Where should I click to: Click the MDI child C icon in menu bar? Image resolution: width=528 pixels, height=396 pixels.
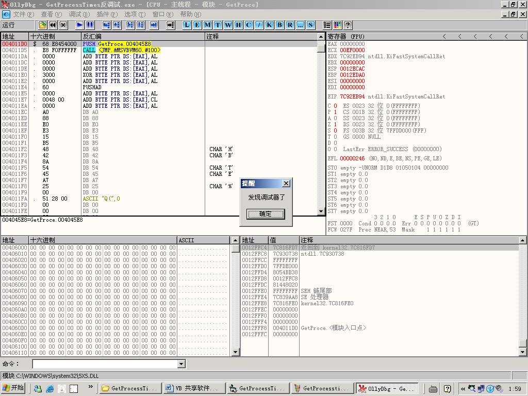coord(6,14)
